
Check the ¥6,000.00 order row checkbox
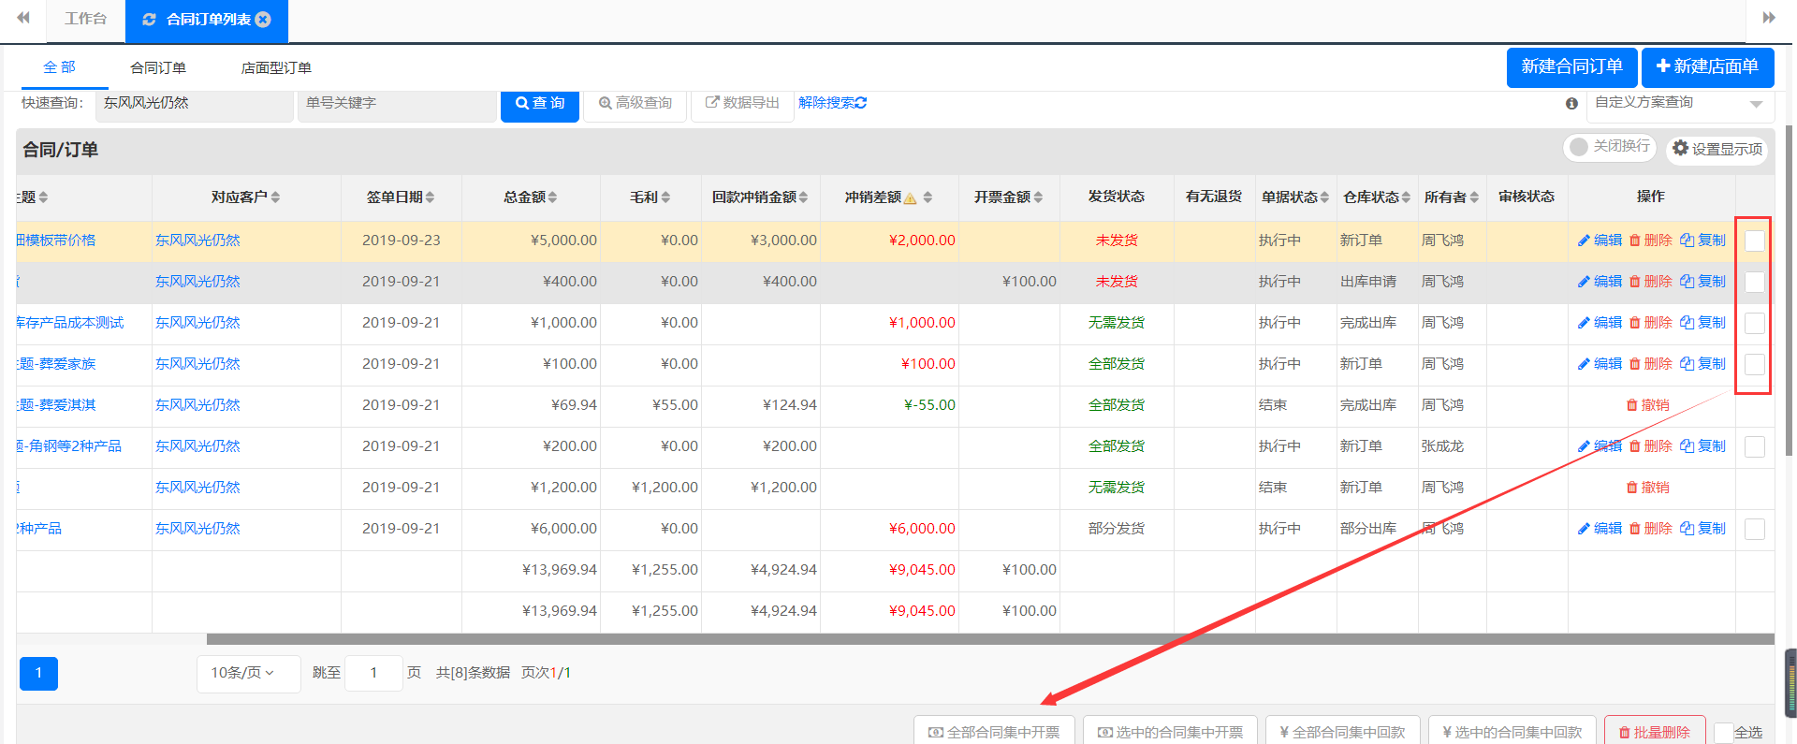coord(1755,529)
